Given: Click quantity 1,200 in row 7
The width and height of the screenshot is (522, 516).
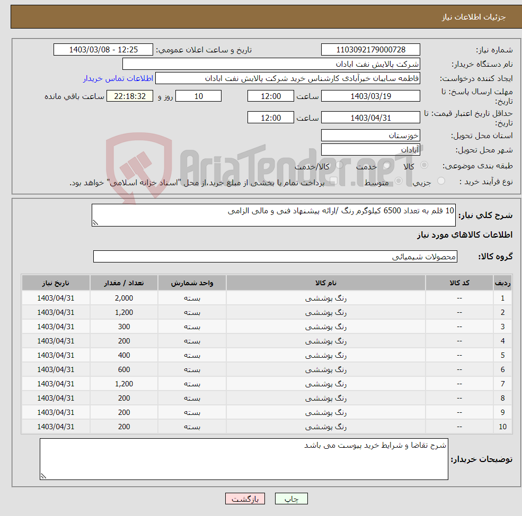Looking at the screenshot, I should [124, 384].
